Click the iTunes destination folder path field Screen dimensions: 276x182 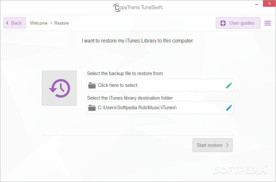pos(160,108)
